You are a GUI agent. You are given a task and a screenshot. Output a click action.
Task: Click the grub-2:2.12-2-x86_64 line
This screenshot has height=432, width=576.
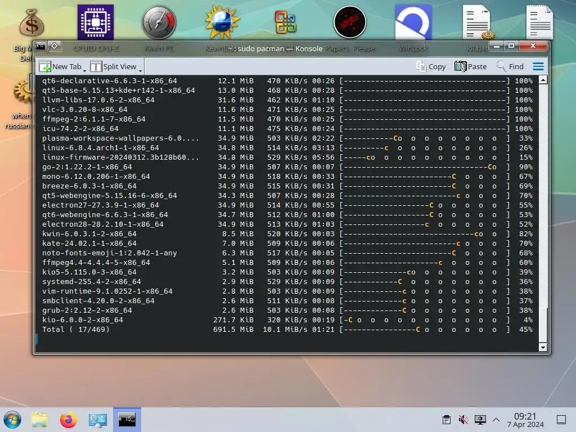(x=287, y=310)
